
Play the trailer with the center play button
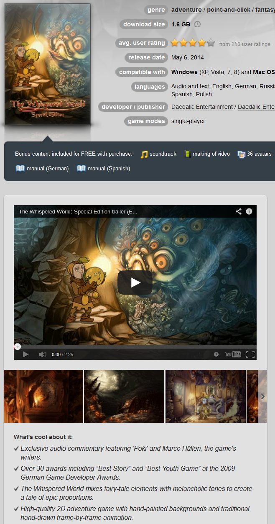[135, 283]
